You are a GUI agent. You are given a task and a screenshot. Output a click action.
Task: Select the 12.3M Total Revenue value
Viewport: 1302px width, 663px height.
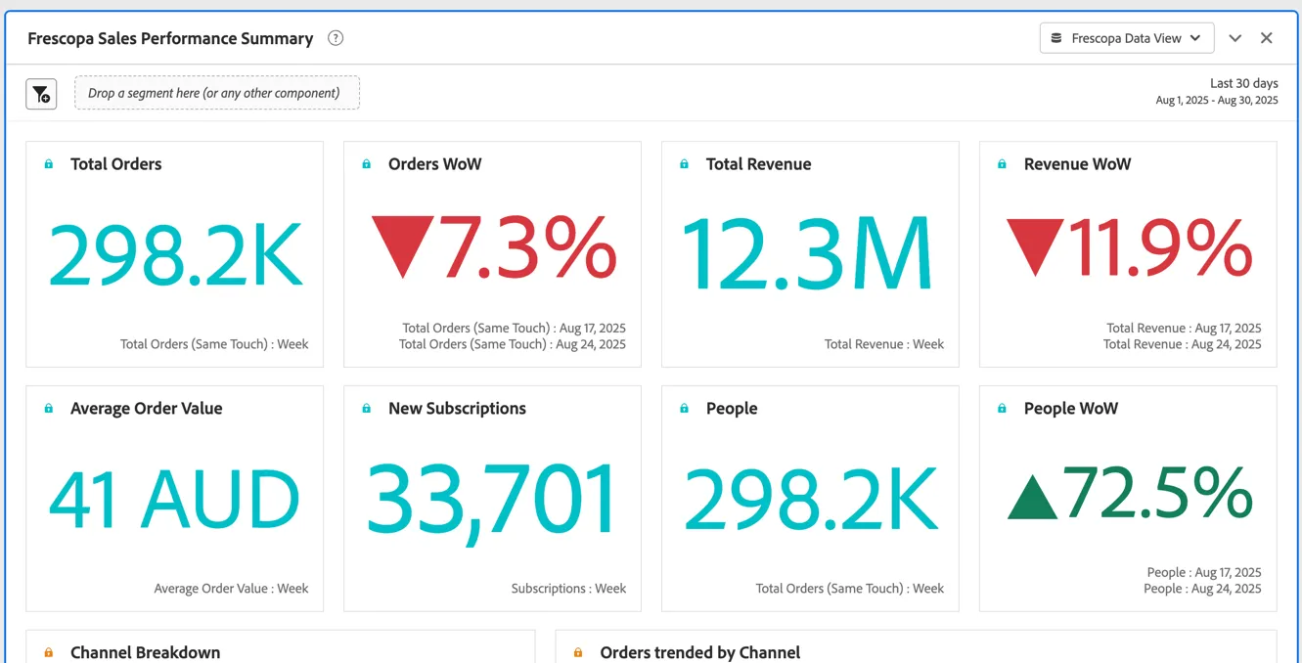coord(808,253)
